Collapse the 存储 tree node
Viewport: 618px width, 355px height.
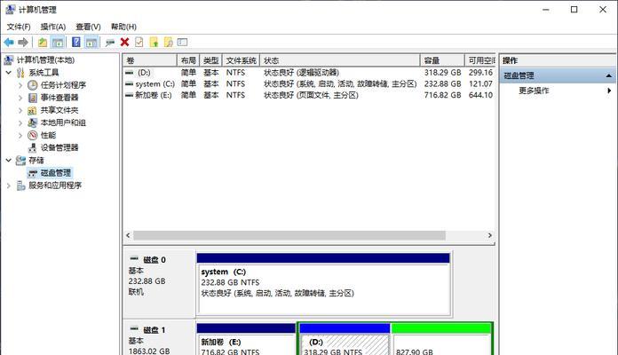(x=8, y=161)
